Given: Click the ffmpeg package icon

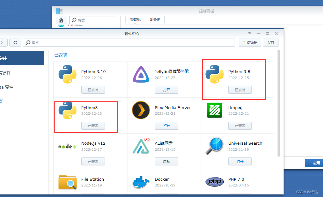Looking at the screenshot, I should click(x=214, y=110).
